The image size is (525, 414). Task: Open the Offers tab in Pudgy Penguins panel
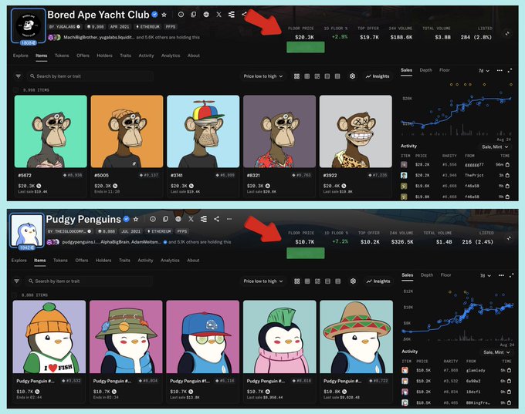point(82,260)
